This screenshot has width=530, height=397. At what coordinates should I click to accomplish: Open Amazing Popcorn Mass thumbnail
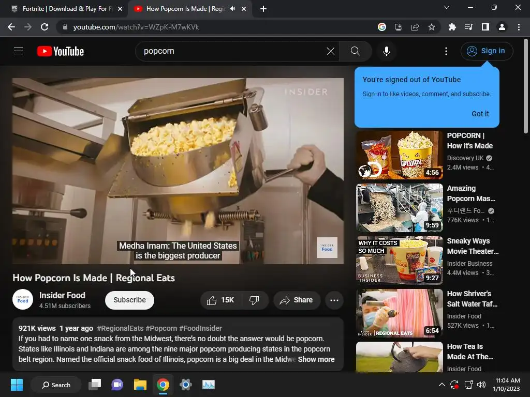click(x=399, y=208)
